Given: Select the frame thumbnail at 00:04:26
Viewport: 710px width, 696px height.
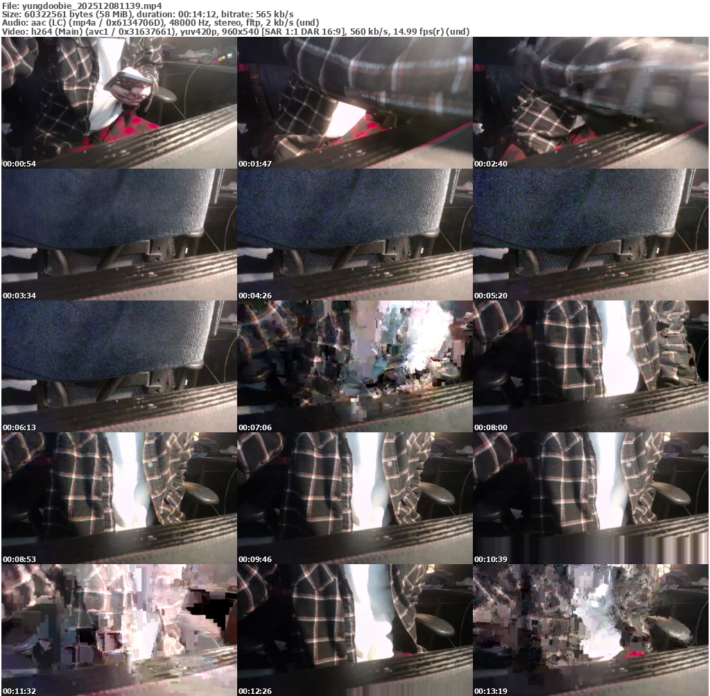Looking at the screenshot, I should [355, 235].
